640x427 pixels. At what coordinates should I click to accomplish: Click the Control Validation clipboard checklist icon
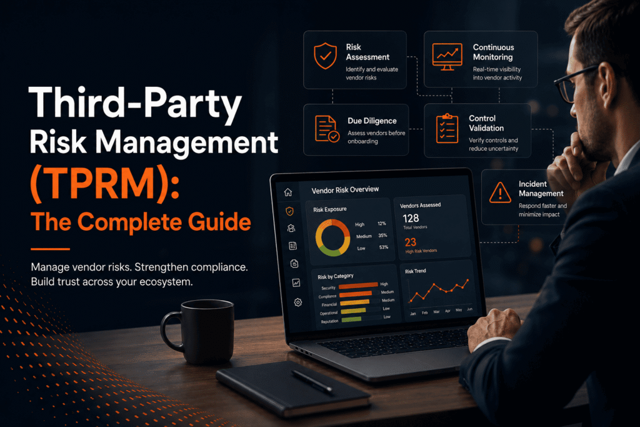click(447, 129)
